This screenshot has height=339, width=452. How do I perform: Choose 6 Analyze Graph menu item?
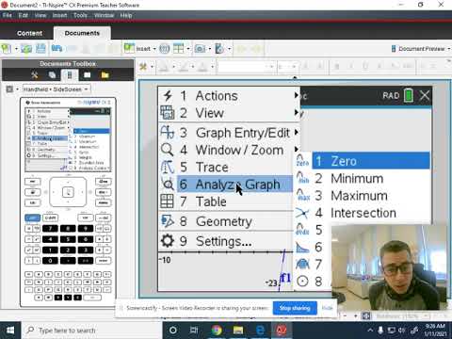click(226, 185)
